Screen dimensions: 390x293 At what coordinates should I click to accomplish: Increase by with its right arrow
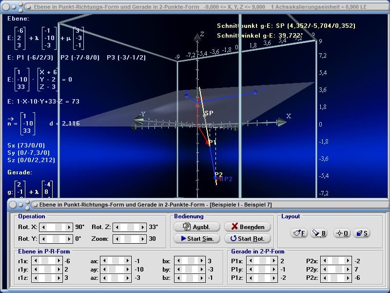click(x=202, y=269)
